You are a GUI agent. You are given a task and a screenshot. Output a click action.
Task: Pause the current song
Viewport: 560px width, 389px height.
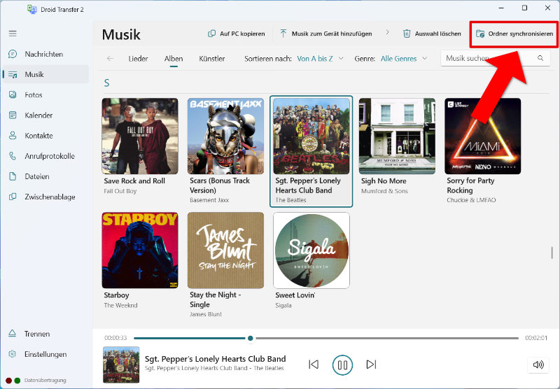coord(342,365)
